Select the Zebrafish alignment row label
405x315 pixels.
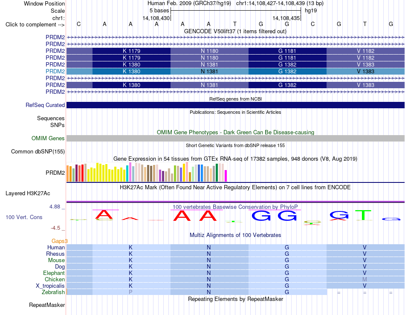(x=53, y=292)
